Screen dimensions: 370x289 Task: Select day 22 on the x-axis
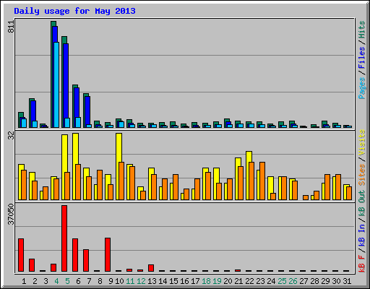click(249, 281)
